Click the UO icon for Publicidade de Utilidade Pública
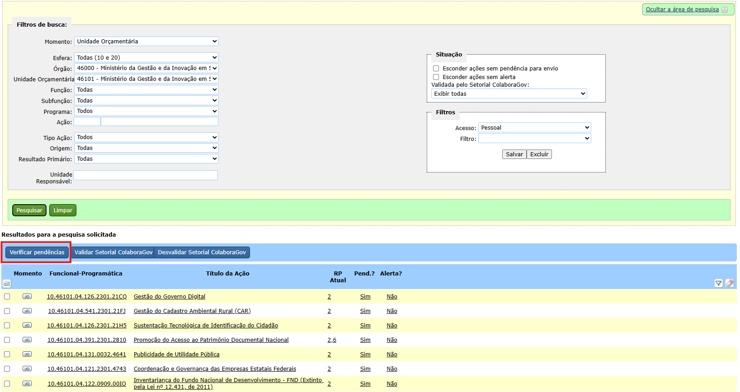Screen dimensions: 740x392 [x=27, y=355]
